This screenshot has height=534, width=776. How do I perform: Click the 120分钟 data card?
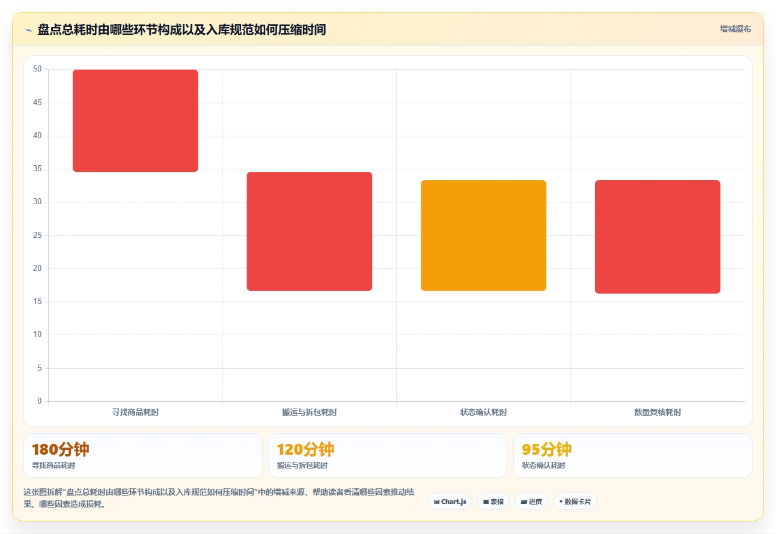tap(388, 455)
